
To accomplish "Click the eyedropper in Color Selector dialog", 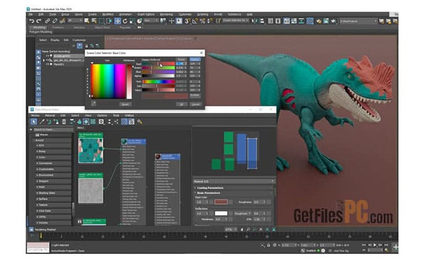I will (x=94, y=104).
